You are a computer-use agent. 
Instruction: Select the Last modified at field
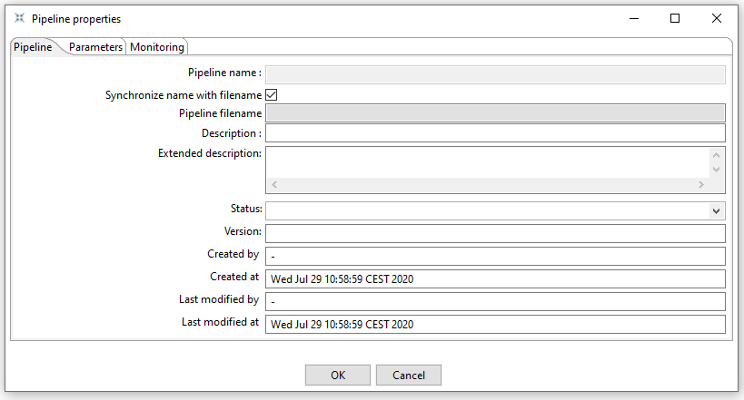click(494, 324)
